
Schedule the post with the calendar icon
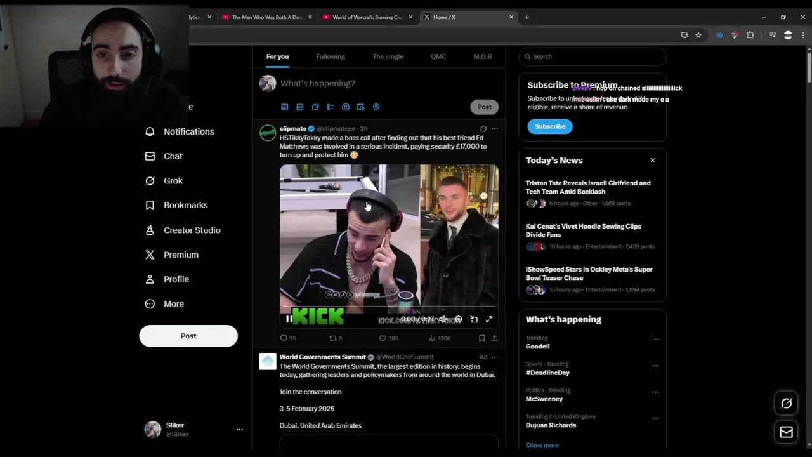[361, 107]
